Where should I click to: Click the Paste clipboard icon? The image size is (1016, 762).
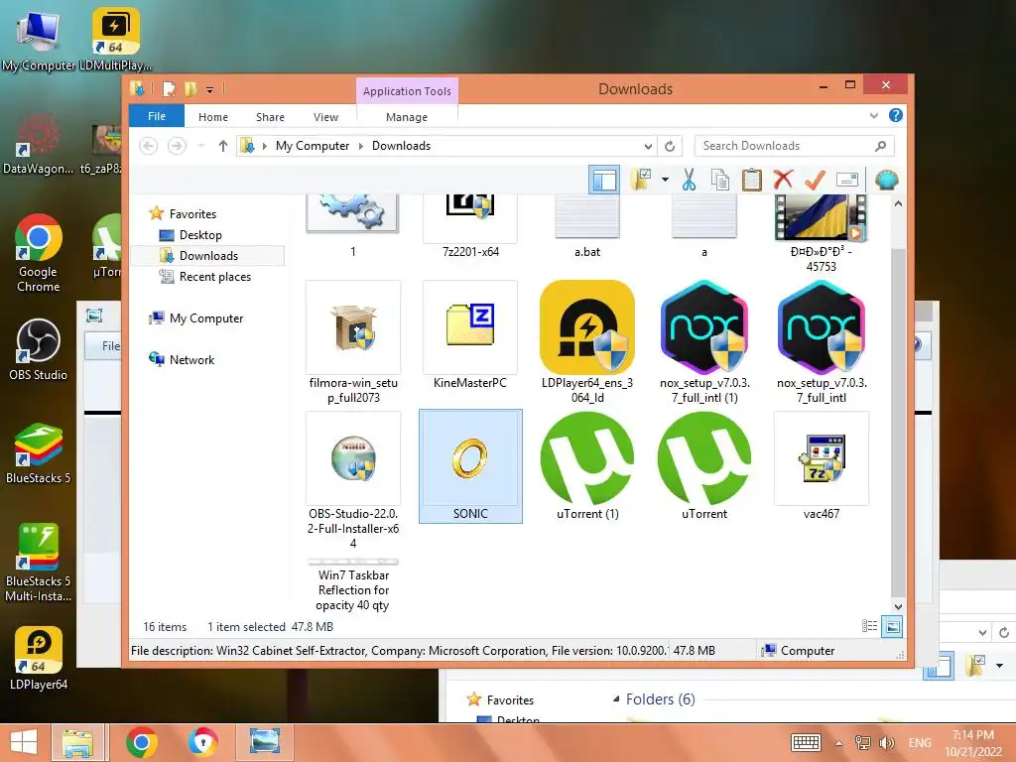752,180
